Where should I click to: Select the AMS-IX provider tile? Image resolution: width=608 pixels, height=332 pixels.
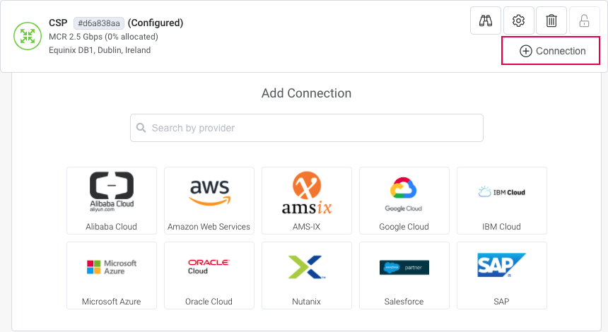click(x=307, y=201)
